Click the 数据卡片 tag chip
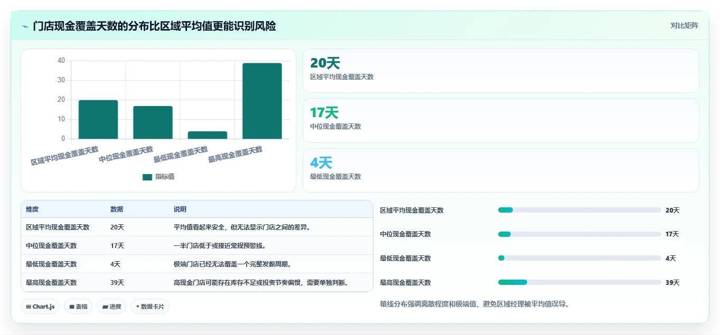This screenshot has height=335, width=720. pyautogui.click(x=150, y=307)
